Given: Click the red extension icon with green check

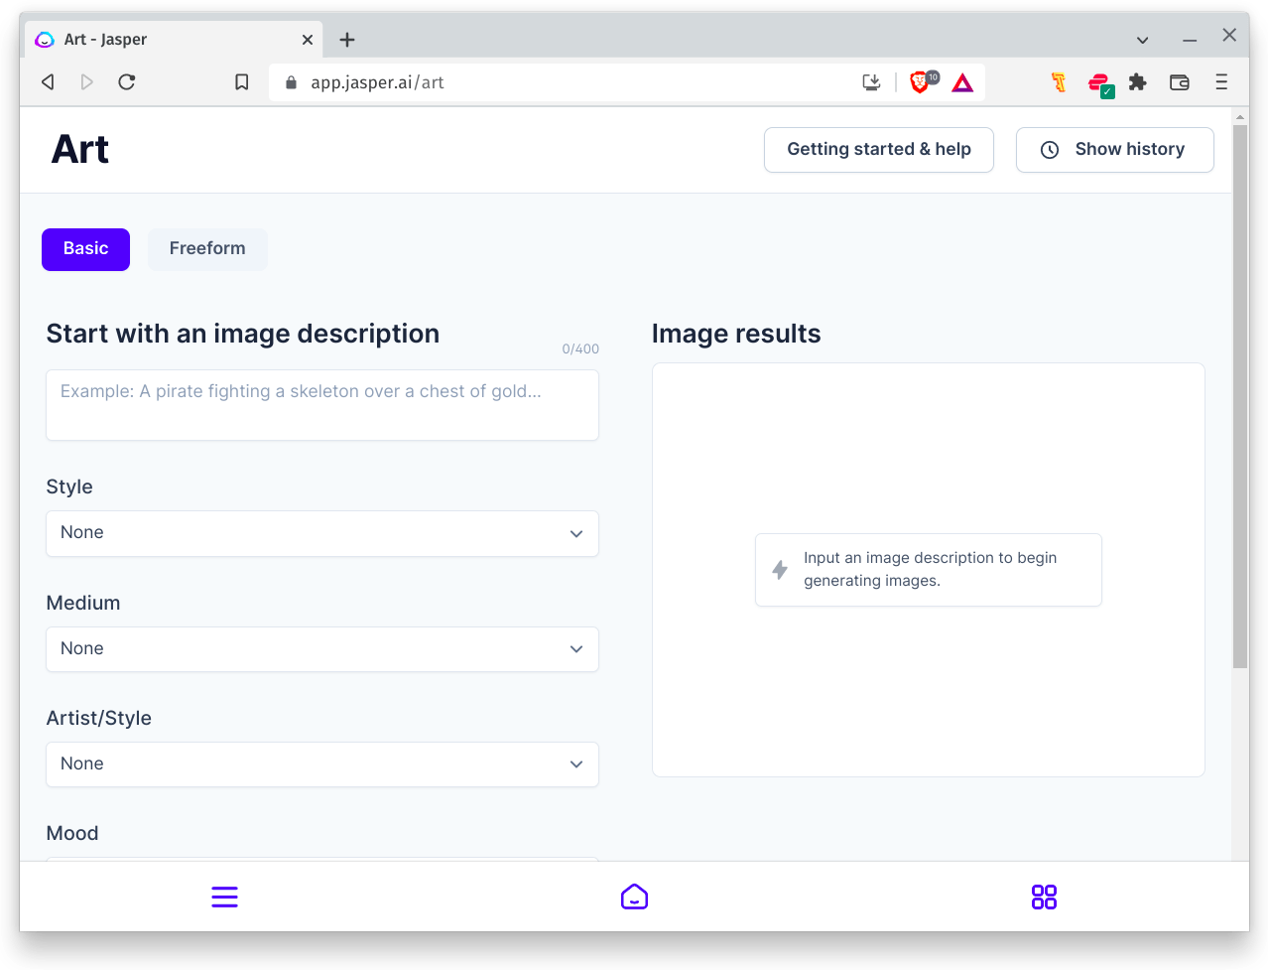Looking at the screenshot, I should [1099, 83].
